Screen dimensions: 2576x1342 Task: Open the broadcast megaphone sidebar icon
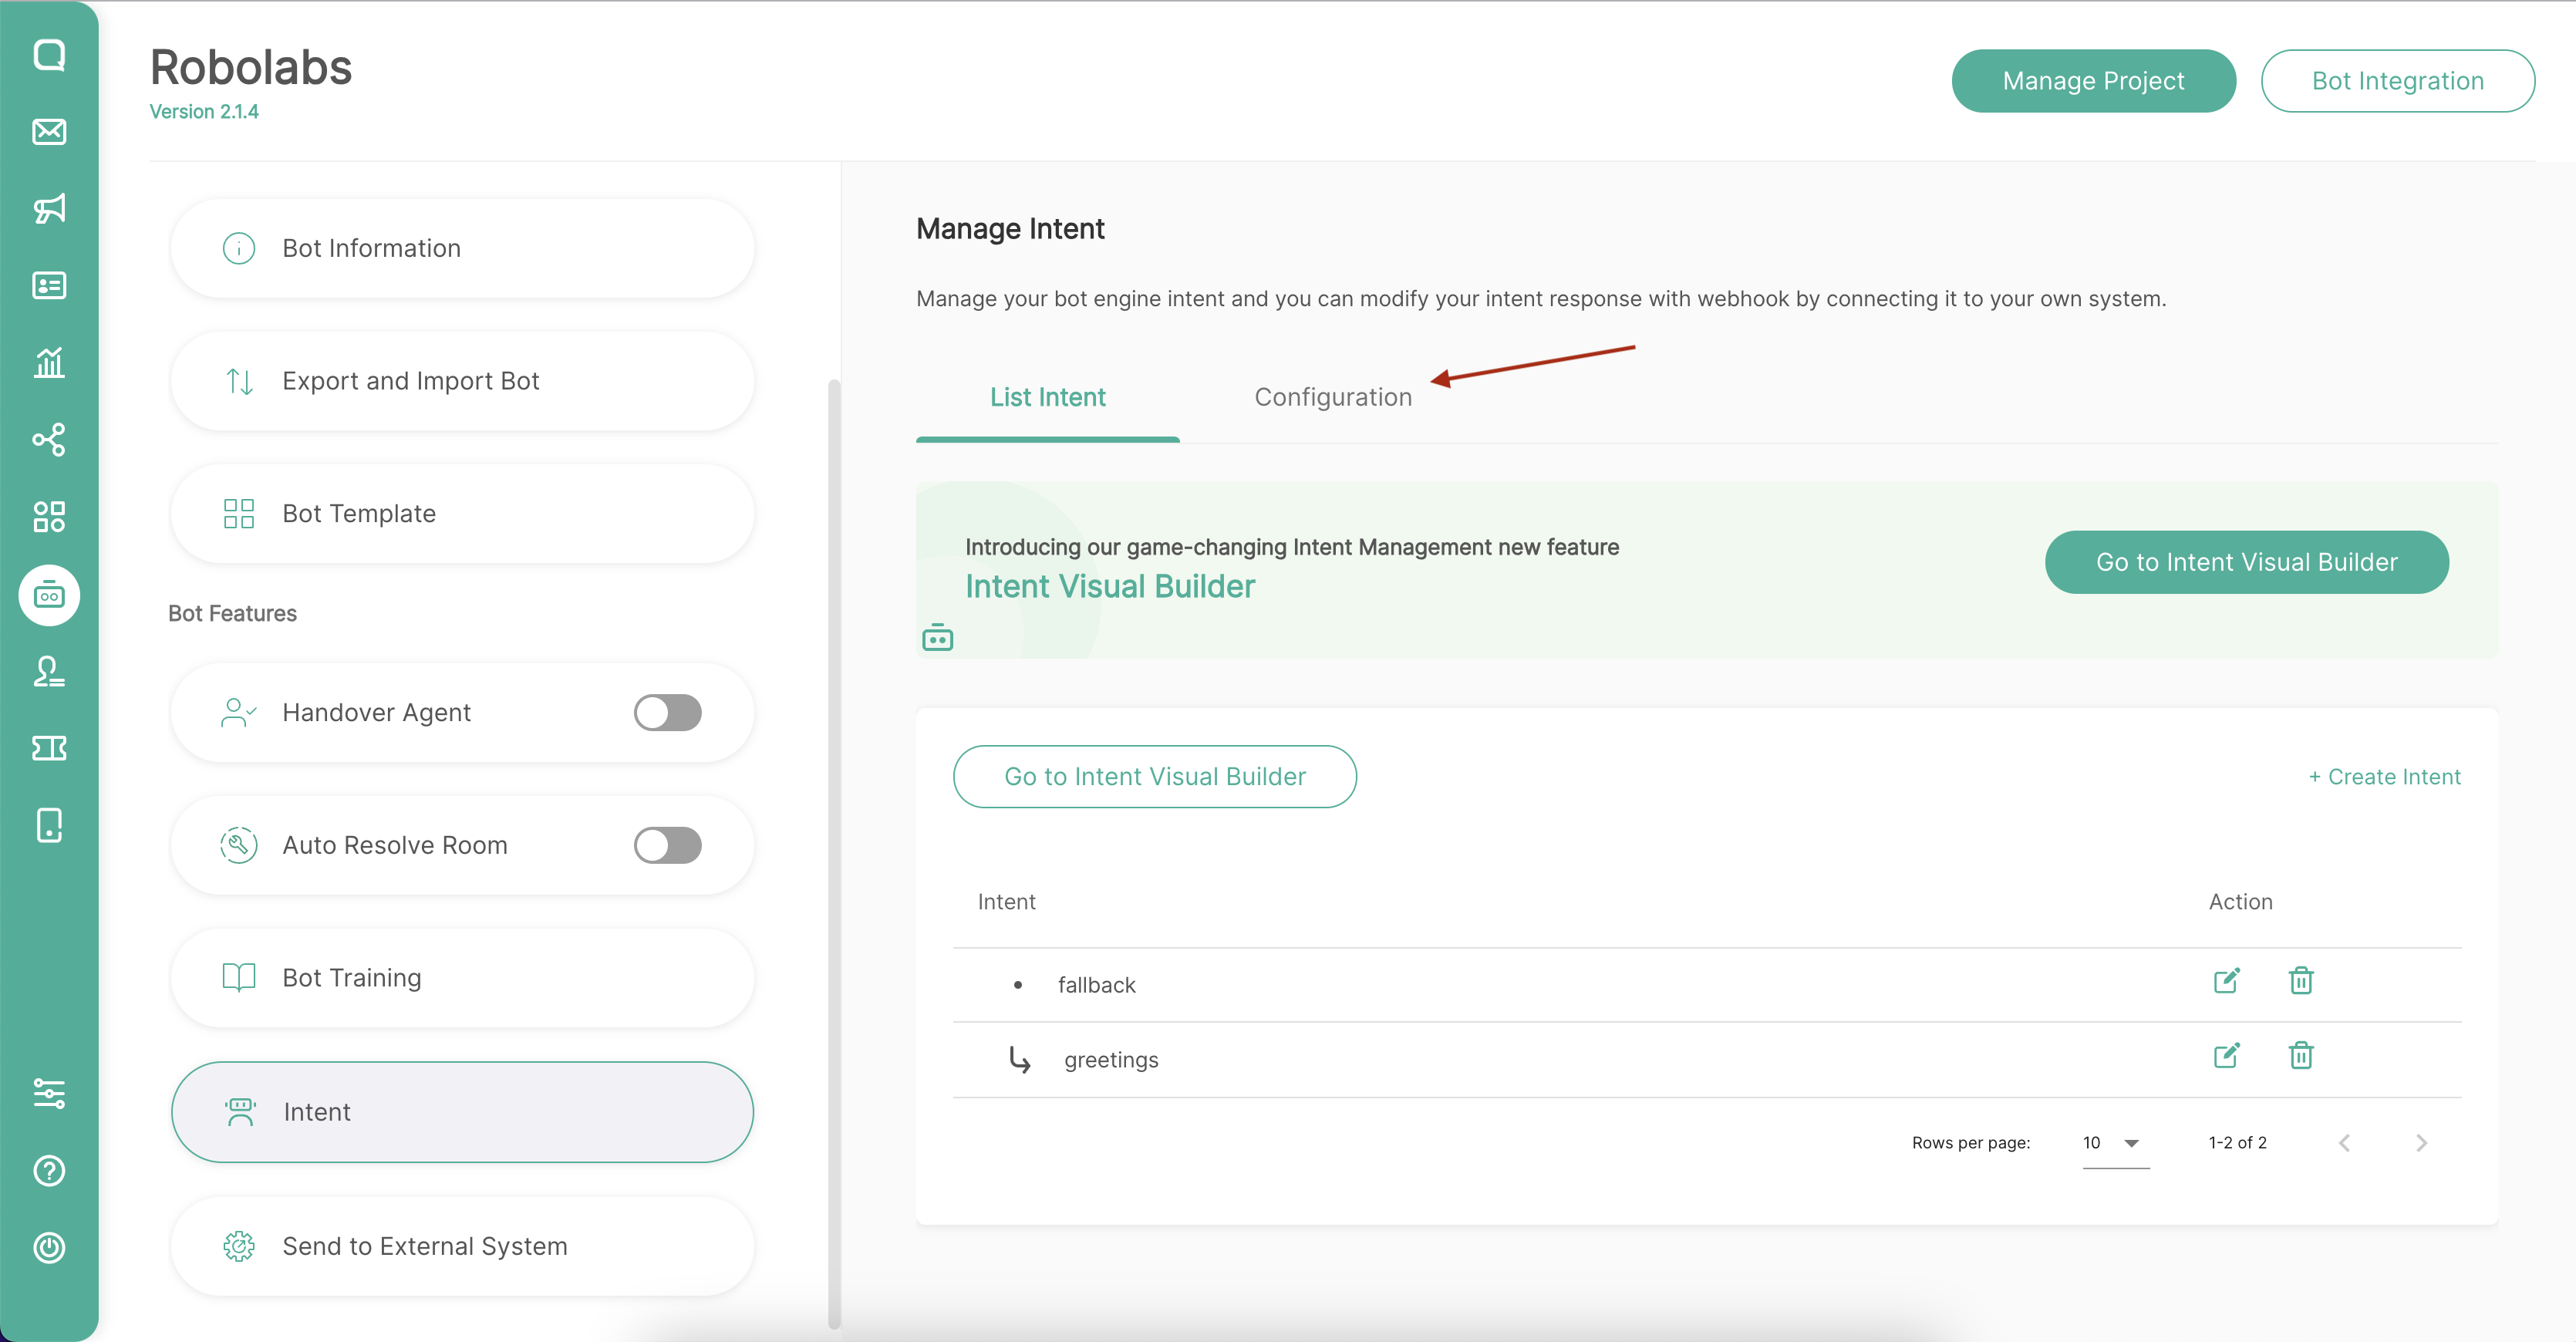coord(49,209)
